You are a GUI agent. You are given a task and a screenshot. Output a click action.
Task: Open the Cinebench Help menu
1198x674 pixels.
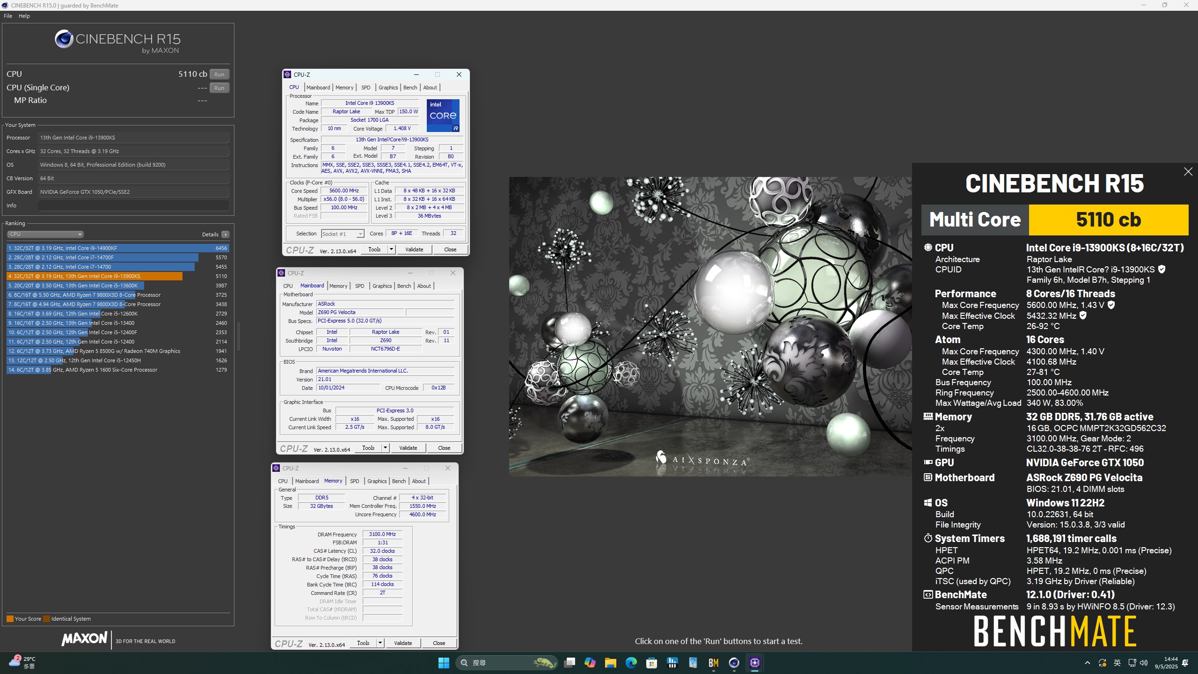[x=24, y=16]
